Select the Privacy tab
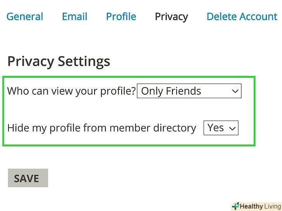 [x=171, y=17]
